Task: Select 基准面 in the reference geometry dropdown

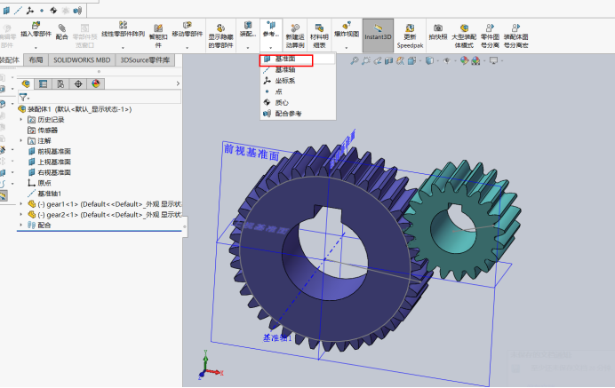Action: point(285,59)
